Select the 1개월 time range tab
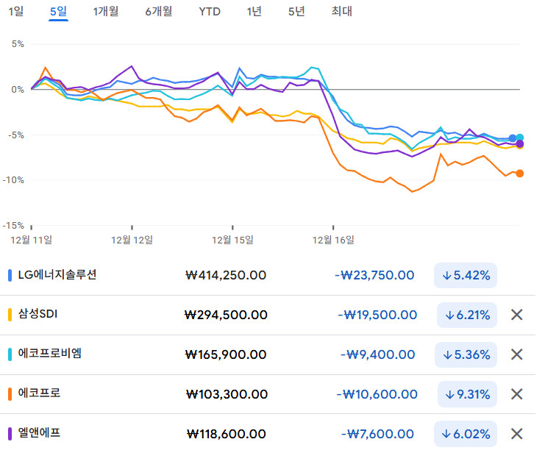This screenshot has width=545, height=453. [106, 11]
